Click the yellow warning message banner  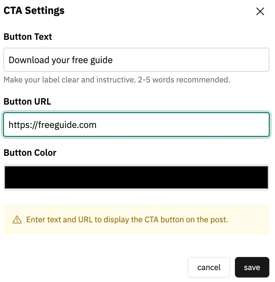(x=136, y=219)
